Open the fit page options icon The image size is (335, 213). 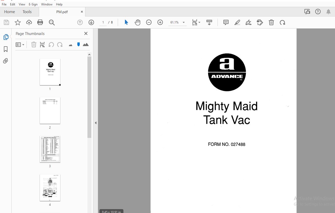196,22
